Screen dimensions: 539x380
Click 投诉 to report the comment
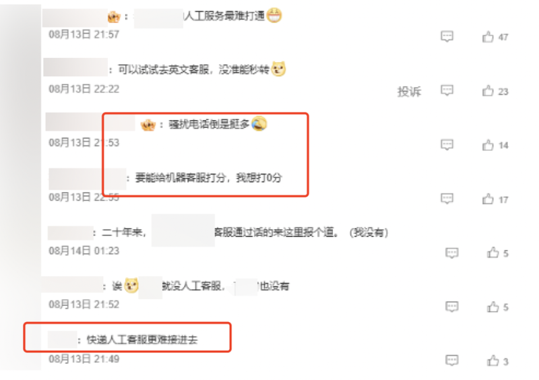[409, 92]
